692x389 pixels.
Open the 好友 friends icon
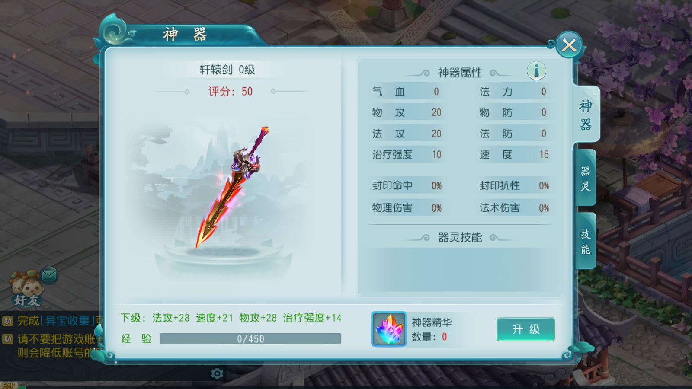(x=26, y=289)
